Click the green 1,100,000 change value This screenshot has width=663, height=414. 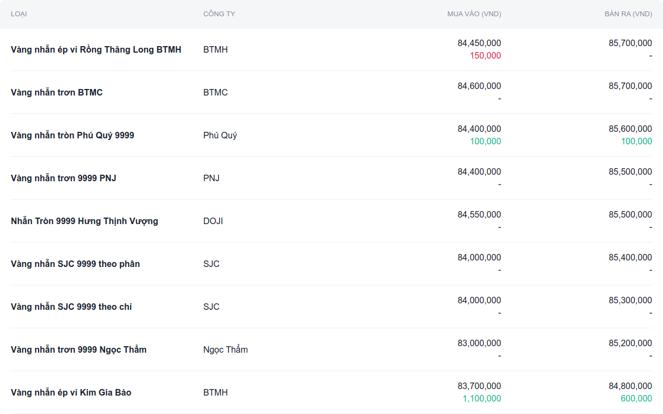[481, 399]
